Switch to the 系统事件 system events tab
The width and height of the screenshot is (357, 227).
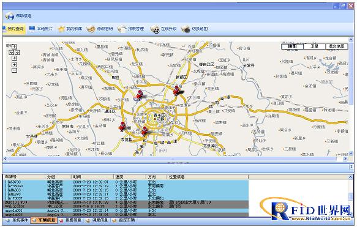(17, 220)
